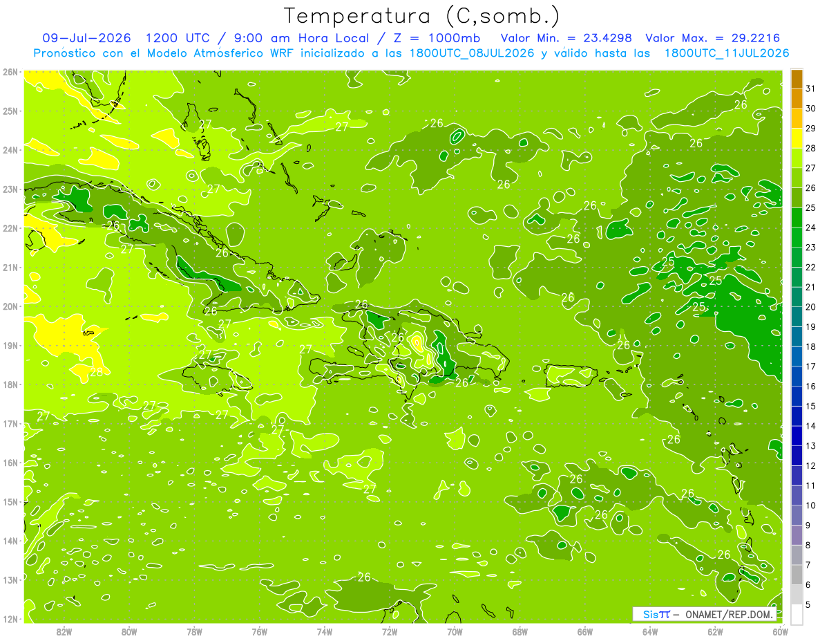
Task: Click the 24–25 dark green swatch on color scale
Action: (x=797, y=218)
